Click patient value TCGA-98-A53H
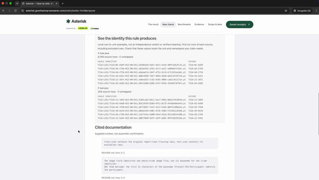This screenshot has width=319, height=180. click(196, 111)
